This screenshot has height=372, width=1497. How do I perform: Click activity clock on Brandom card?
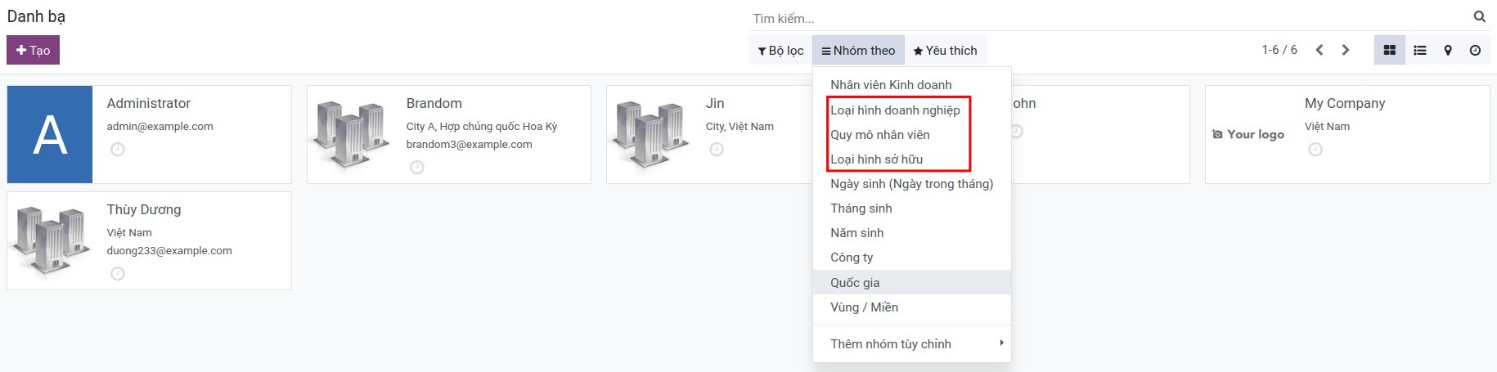tap(417, 168)
